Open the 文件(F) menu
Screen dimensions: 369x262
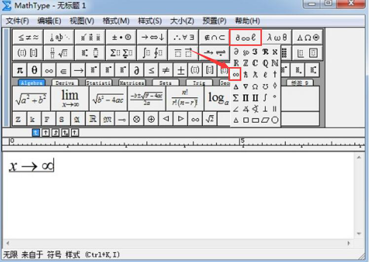(17, 21)
